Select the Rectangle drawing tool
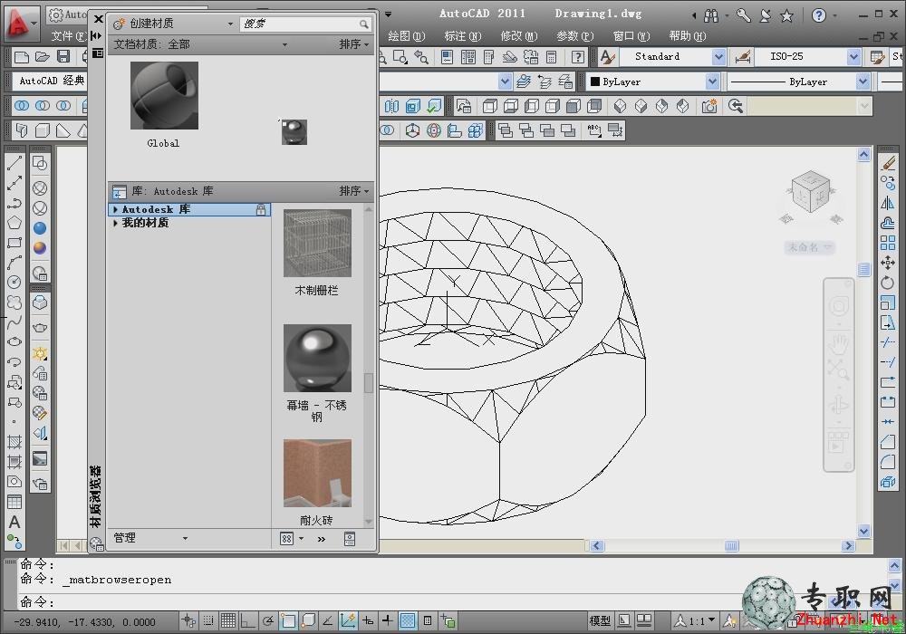 (14, 243)
